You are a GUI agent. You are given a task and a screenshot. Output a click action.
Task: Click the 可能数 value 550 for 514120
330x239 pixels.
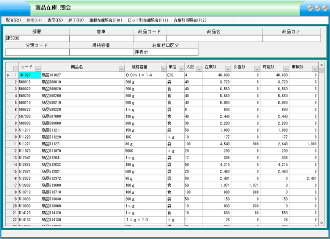284,213
